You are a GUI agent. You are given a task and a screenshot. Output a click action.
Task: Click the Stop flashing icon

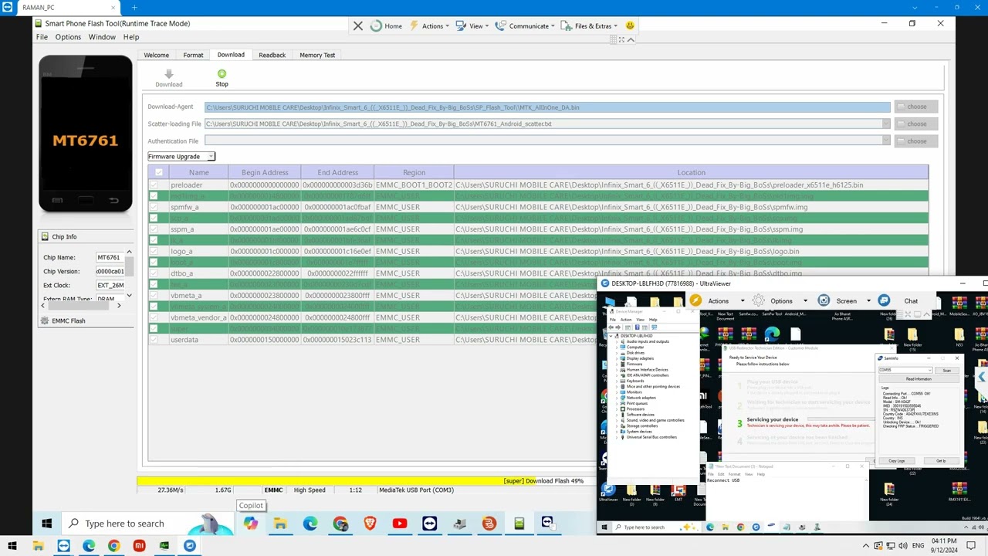click(x=222, y=74)
